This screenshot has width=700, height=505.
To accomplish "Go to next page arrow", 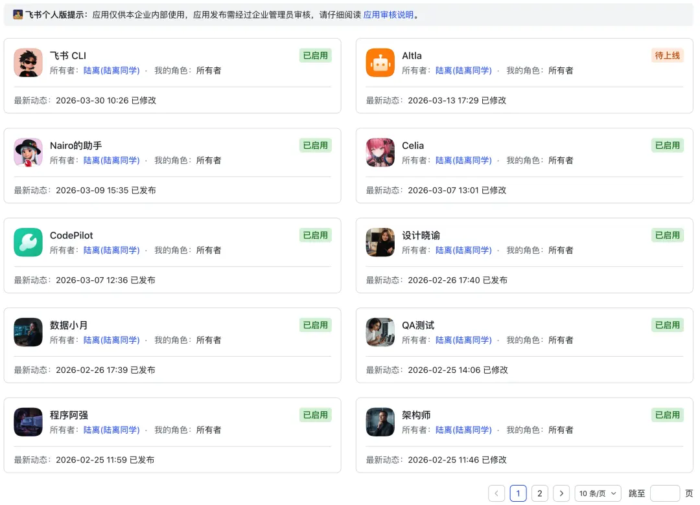I will pyautogui.click(x=561, y=493).
